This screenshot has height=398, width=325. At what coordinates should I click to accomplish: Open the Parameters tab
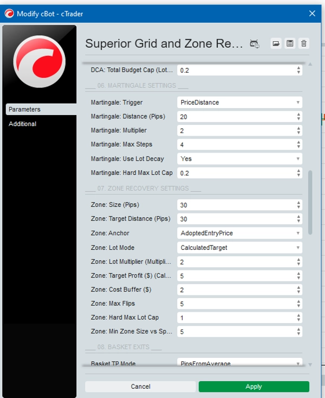(41, 109)
